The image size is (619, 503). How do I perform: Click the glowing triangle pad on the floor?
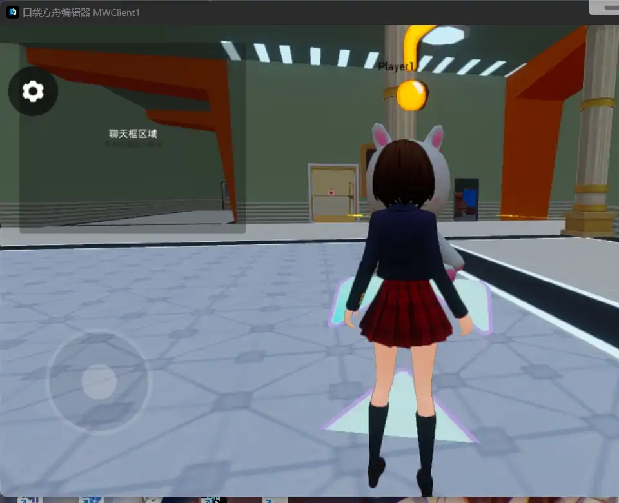[400, 413]
